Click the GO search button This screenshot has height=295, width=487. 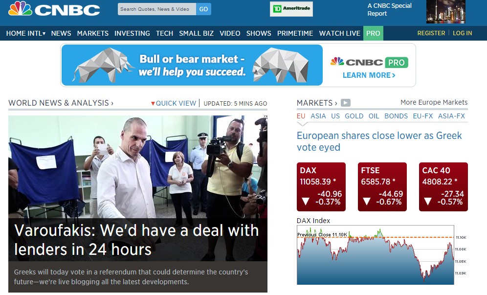[x=203, y=9]
